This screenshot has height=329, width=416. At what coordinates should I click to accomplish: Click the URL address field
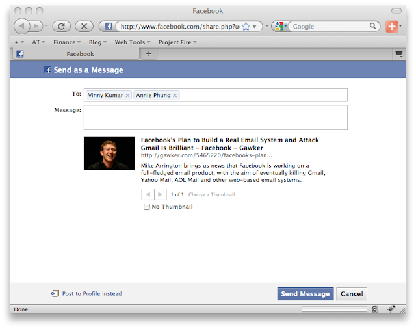click(180, 26)
